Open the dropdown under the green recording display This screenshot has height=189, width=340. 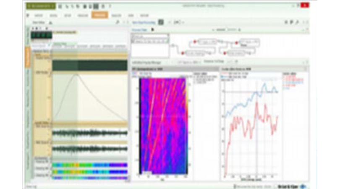pyautogui.click(x=48, y=44)
